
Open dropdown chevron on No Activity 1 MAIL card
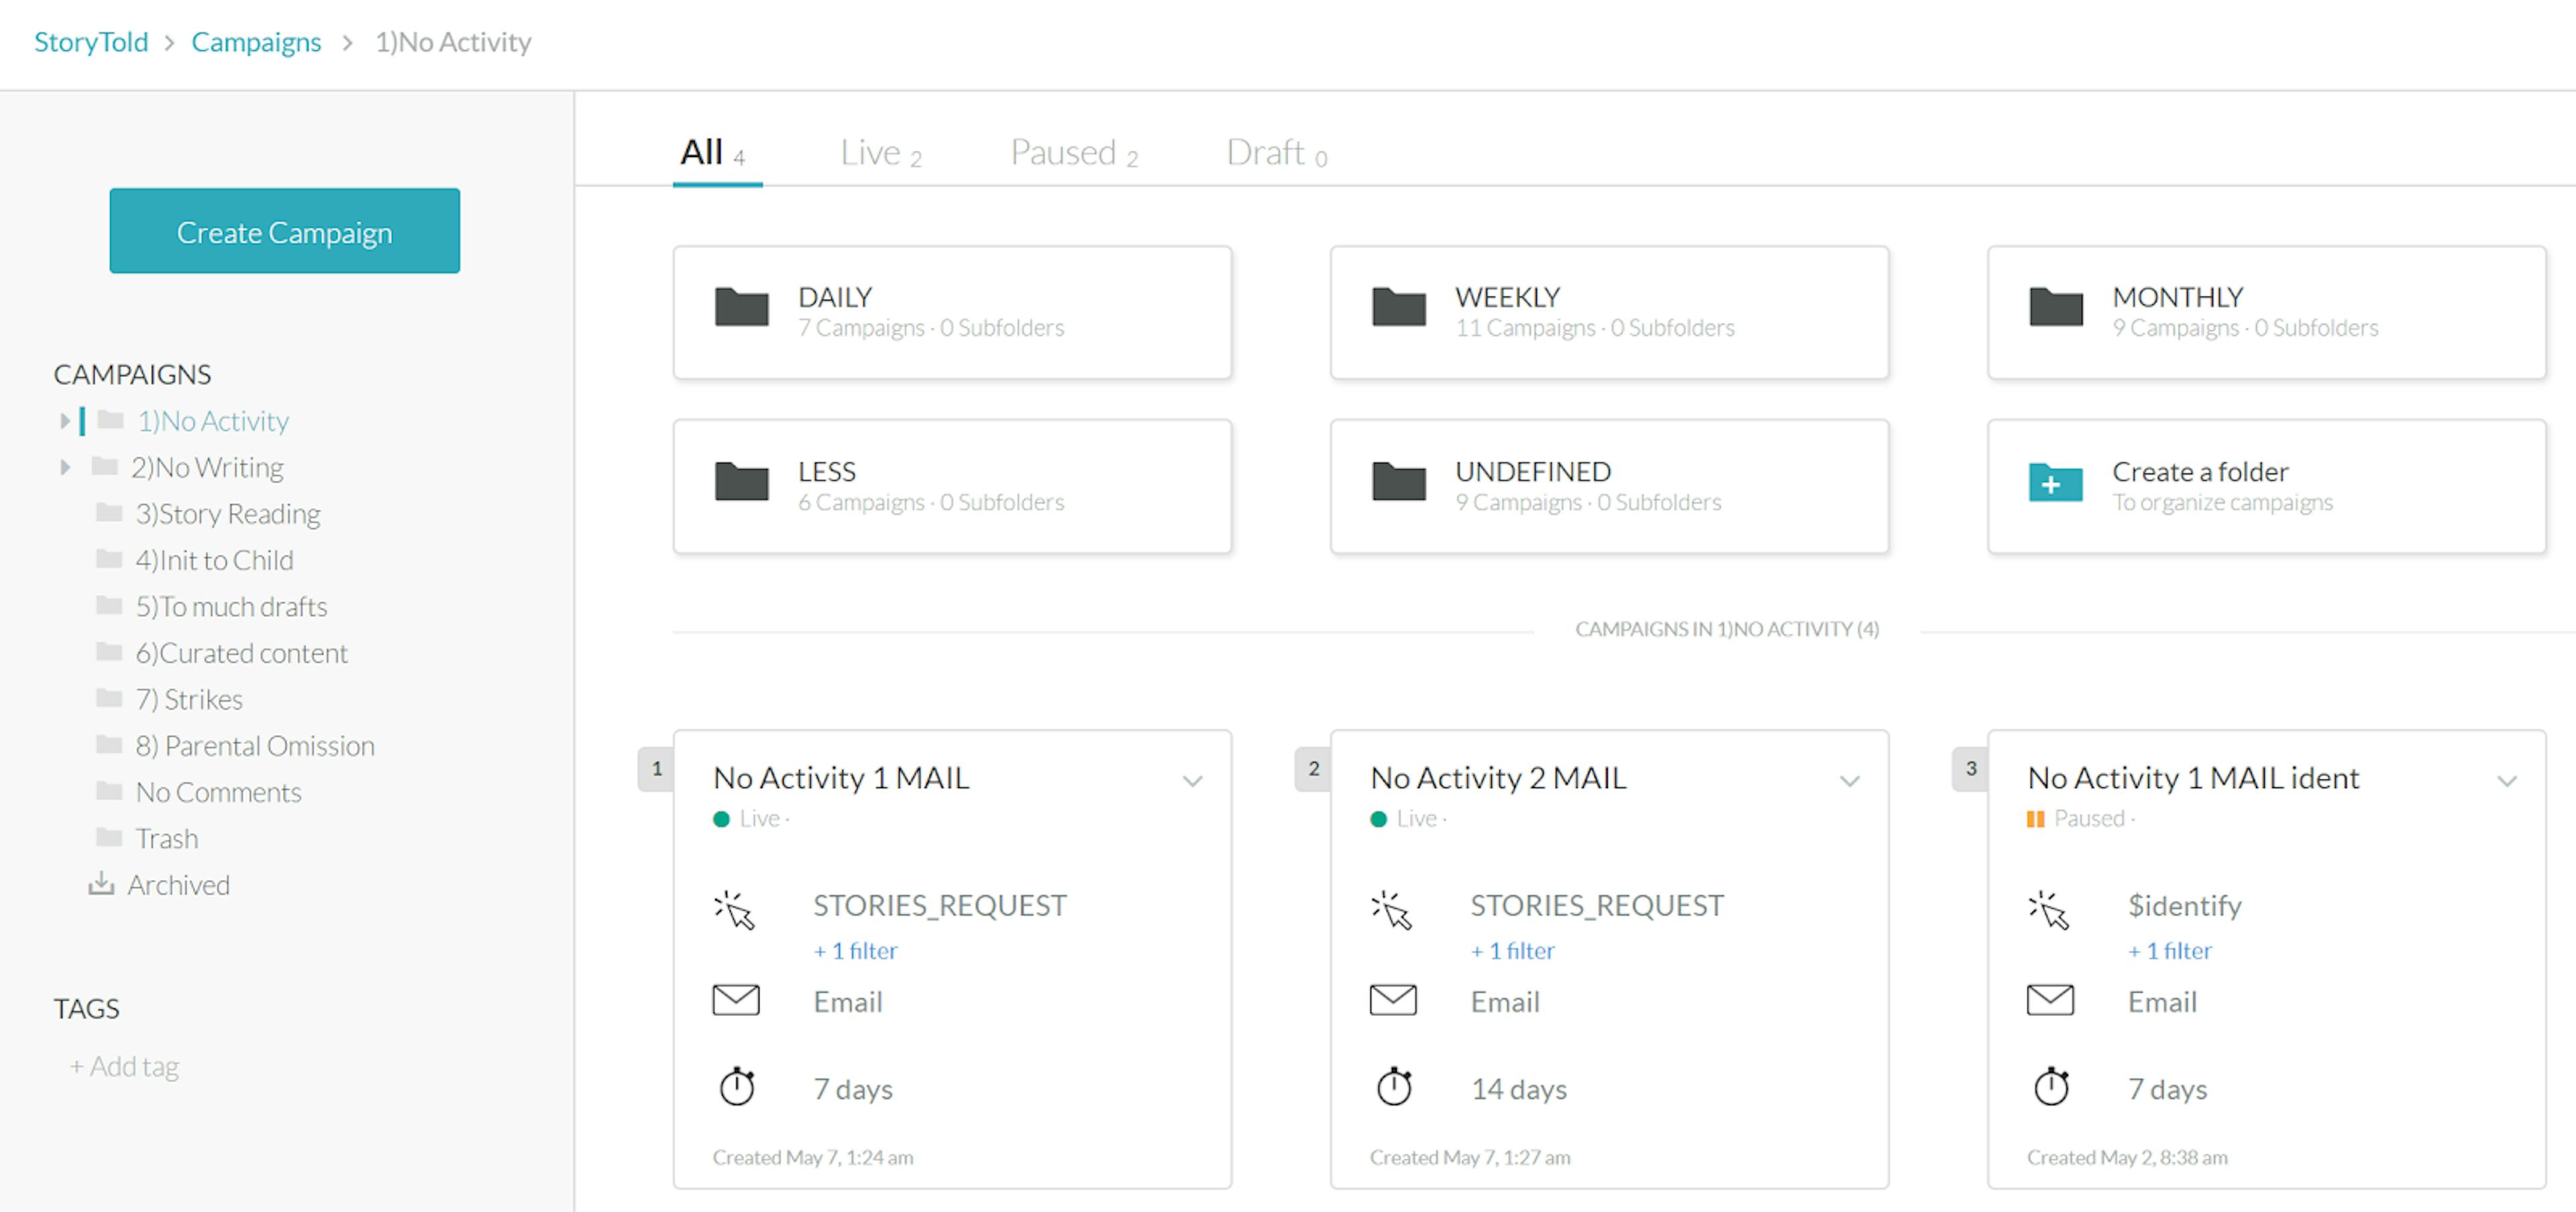pos(1192,781)
